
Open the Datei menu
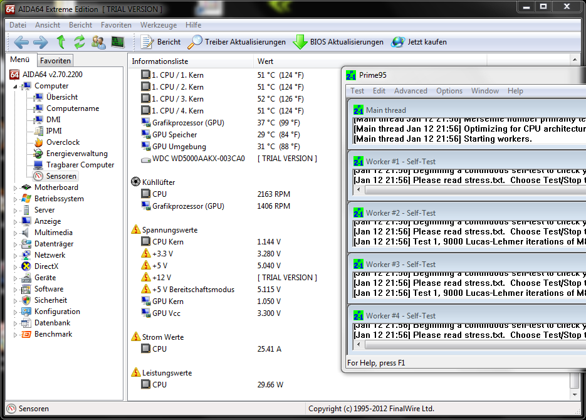(18, 25)
